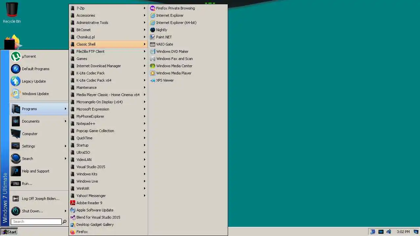Expand the Accessories submenu arrow
420x236 pixels.
145,15
